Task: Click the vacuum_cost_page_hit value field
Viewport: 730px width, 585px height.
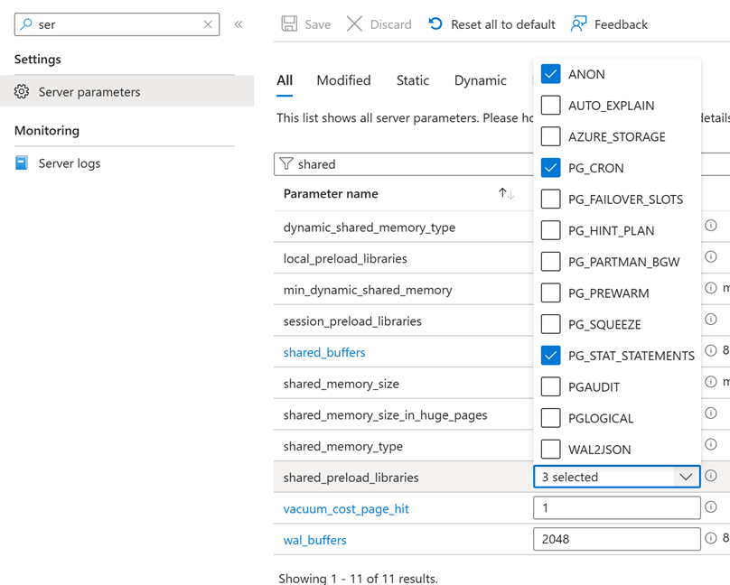Action: [x=616, y=508]
